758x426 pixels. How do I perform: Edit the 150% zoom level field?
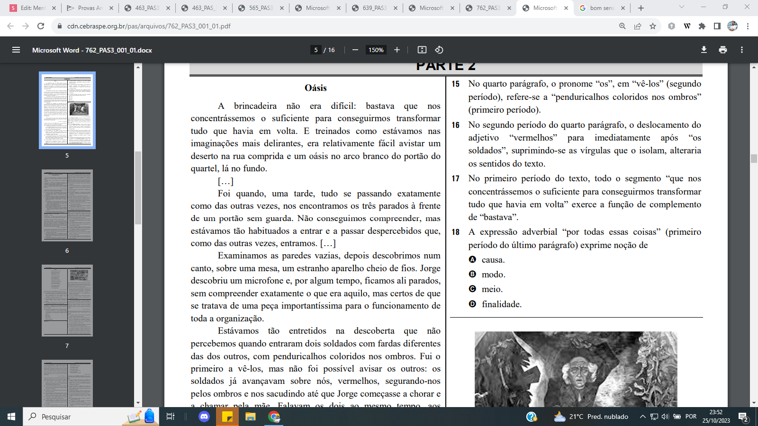[376, 50]
